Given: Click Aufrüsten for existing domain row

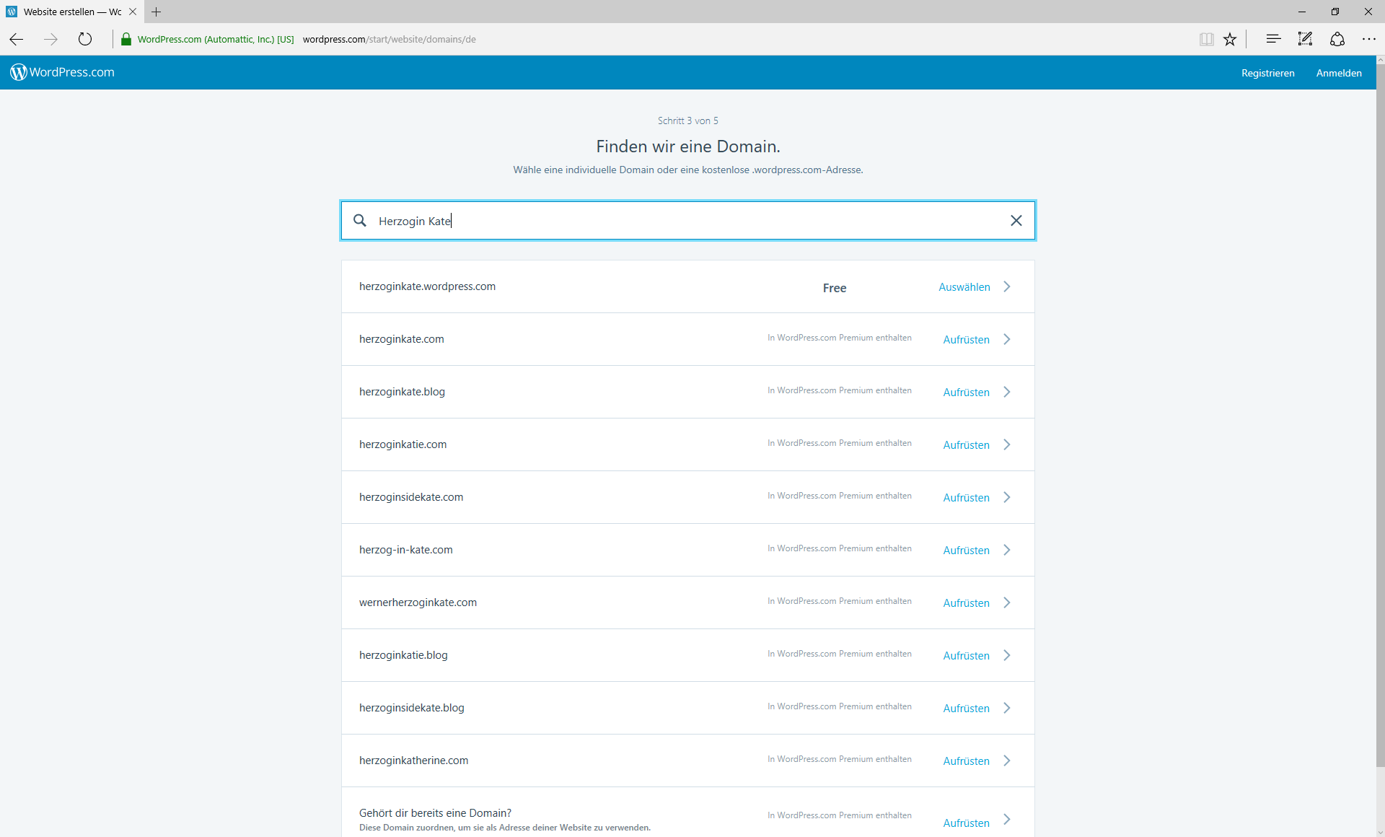Looking at the screenshot, I should 966,823.
